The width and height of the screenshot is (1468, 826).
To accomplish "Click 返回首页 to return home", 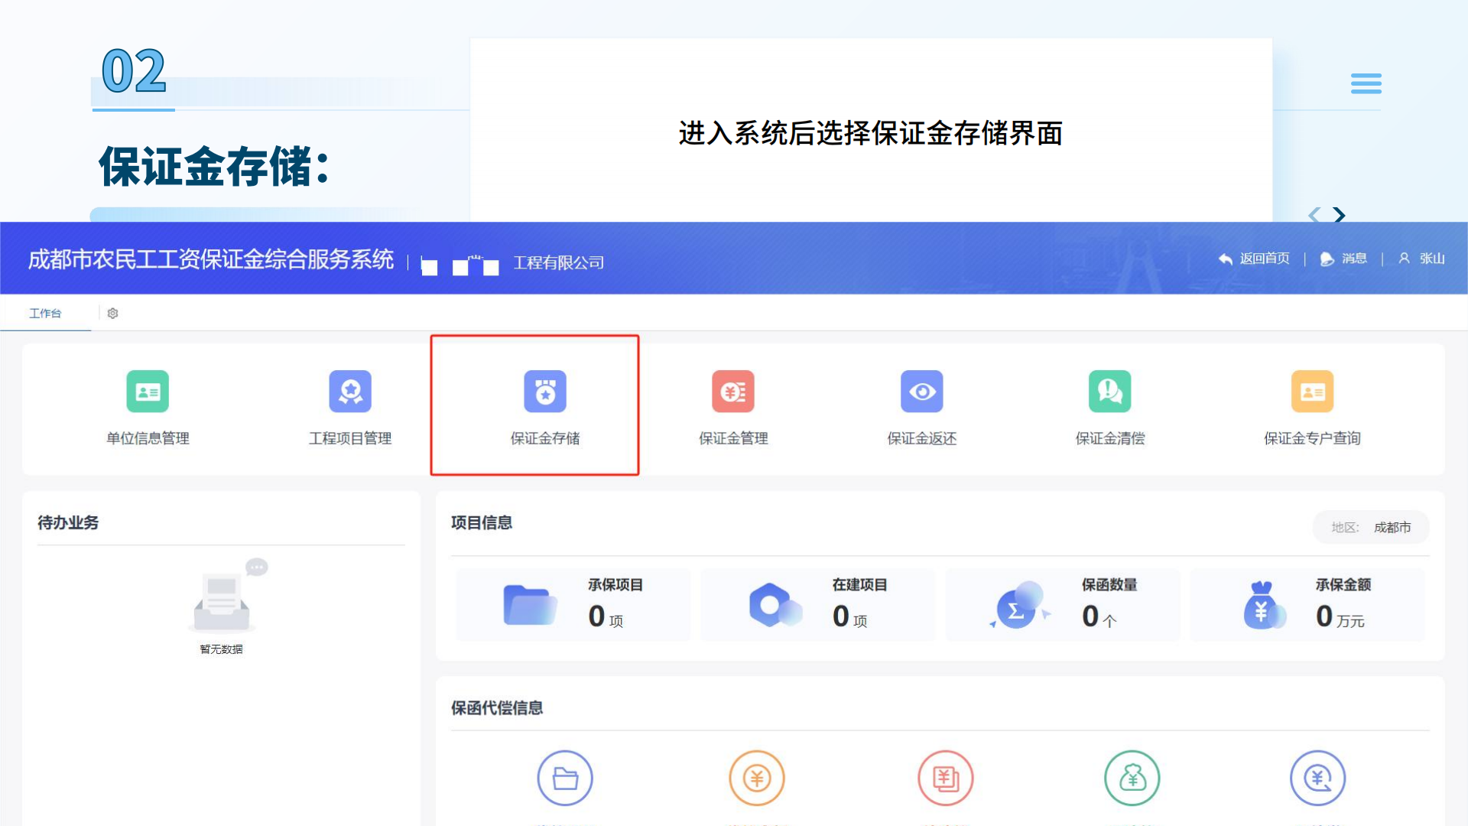I will (1253, 258).
